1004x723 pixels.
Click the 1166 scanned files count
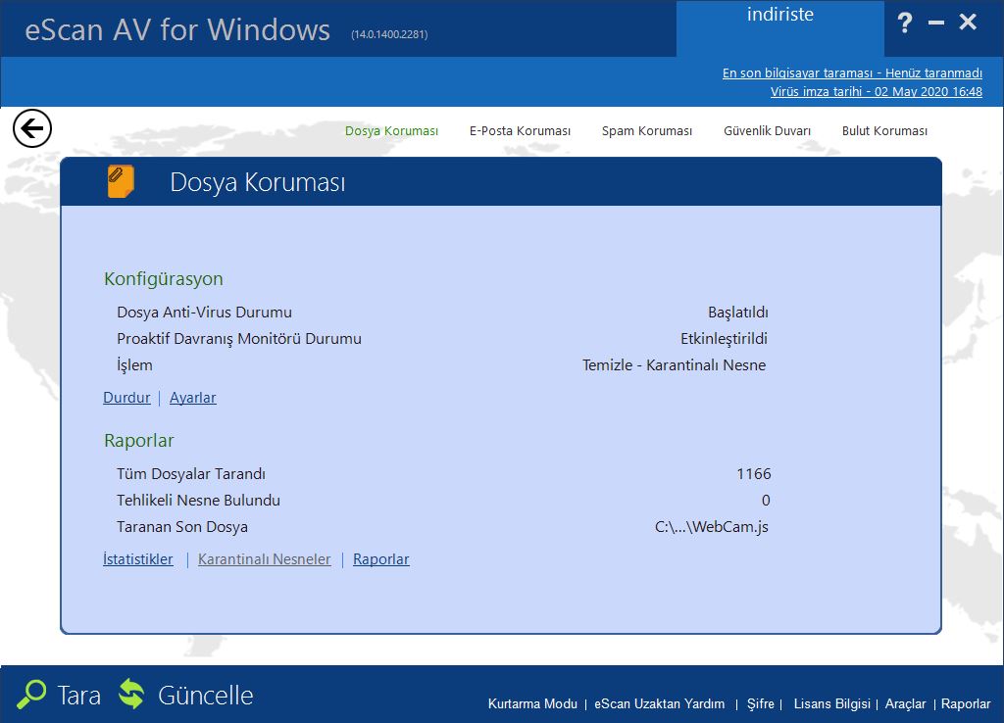tap(754, 473)
